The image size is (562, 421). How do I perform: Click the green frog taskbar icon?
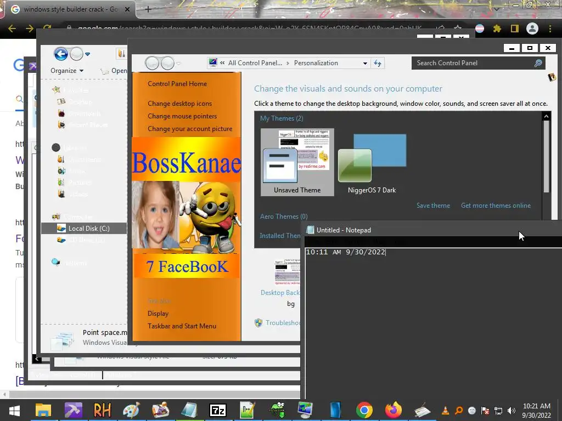pos(277,410)
